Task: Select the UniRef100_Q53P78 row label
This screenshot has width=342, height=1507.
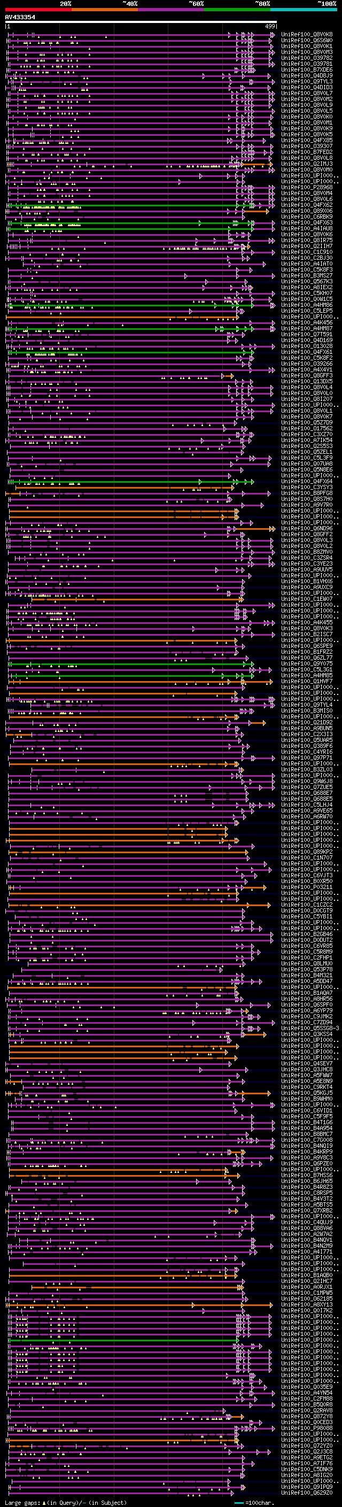Action: pos(307,969)
